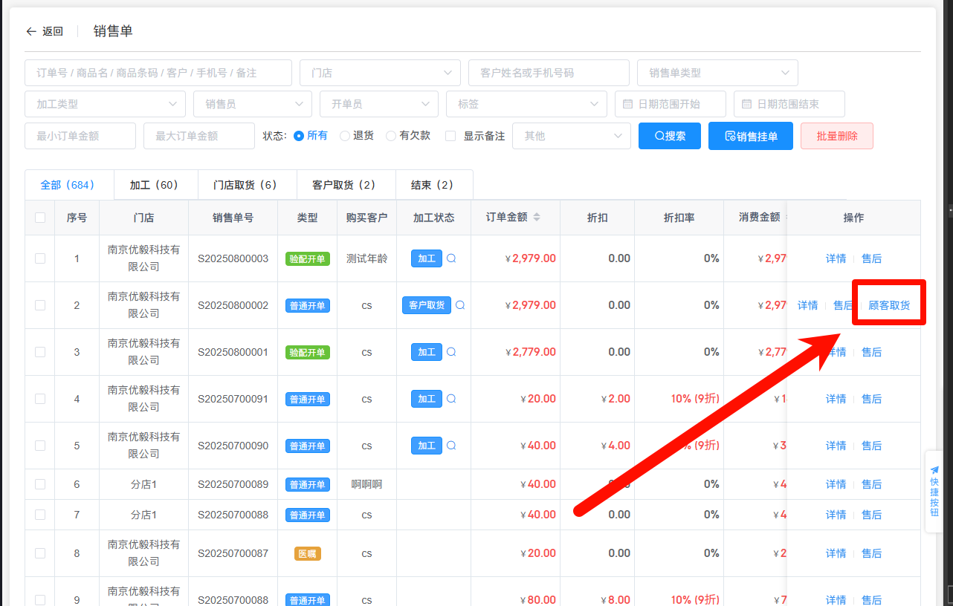The width and height of the screenshot is (953, 606).
Task: Click magnifier icon in row 3 加工状态
Action: click(451, 352)
